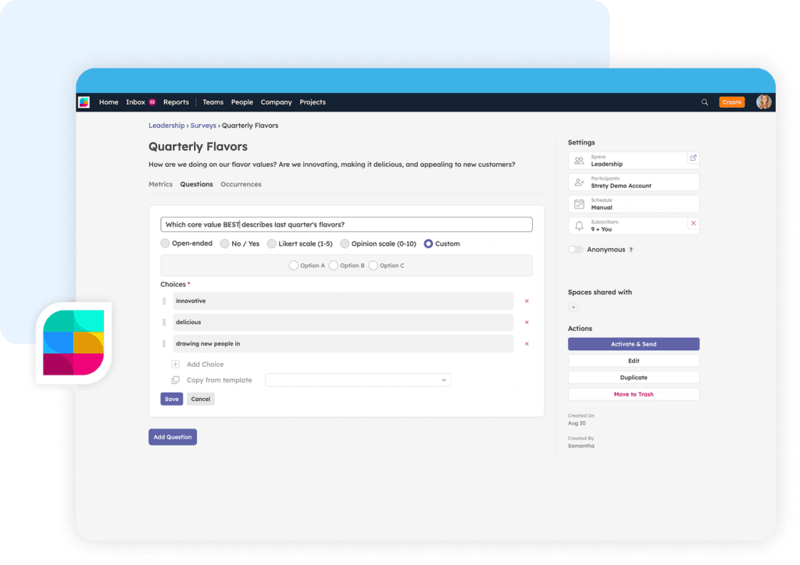The height and width of the screenshot is (565, 800).
Task: Remove subscribers with the red X icon
Action: (x=693, y=223)
